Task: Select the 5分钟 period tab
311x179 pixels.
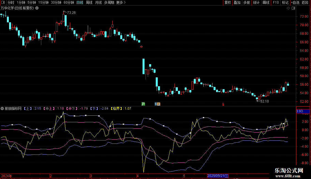Action: click(x=32, y=2)
